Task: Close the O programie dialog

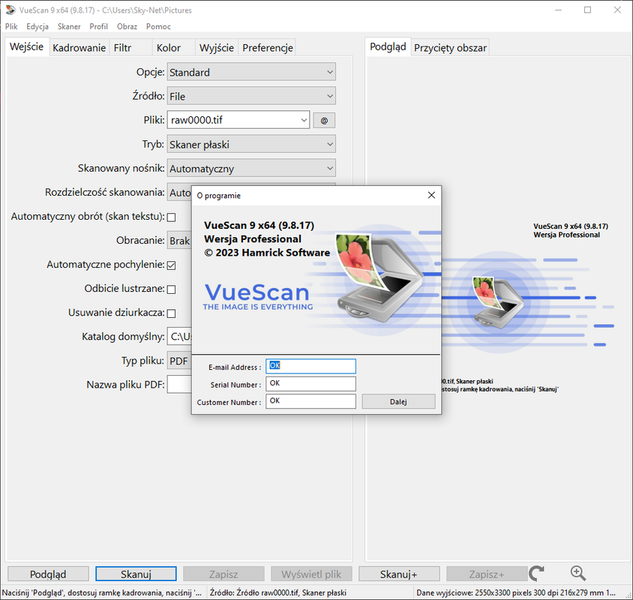Action: [431, 196]
